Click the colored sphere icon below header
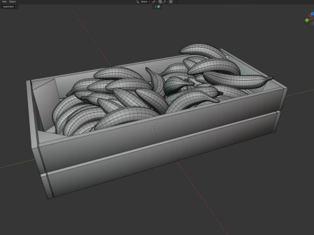The height and width of the screenshot is (235, 314). coord(159,7)
